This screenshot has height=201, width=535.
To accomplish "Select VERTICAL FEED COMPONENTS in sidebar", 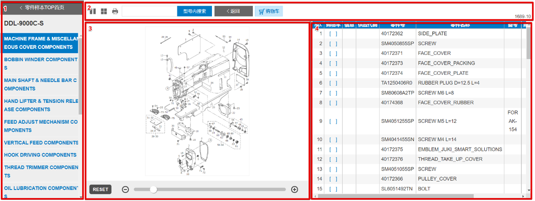I will (x=41, y=143).
